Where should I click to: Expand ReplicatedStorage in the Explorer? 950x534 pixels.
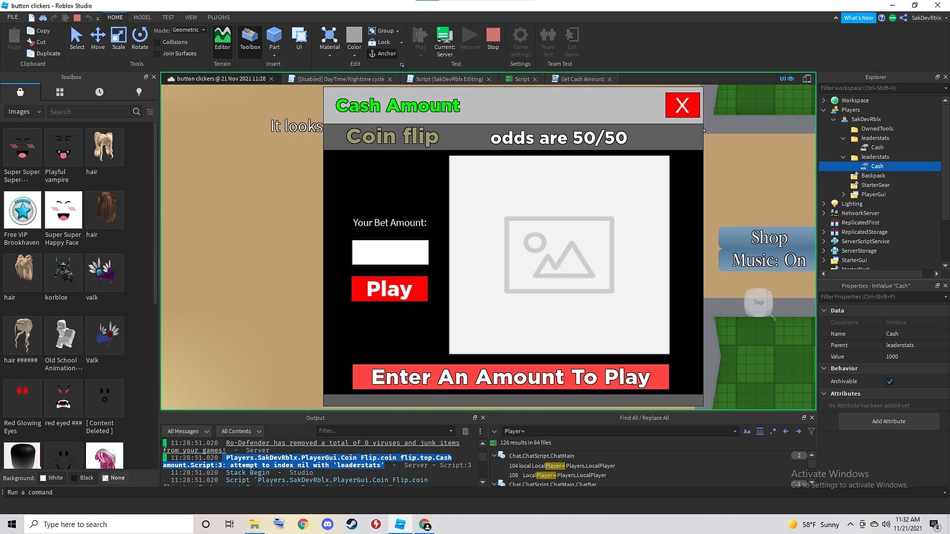(824, 232)
